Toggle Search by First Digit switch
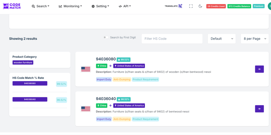Screen dimensions: 271x135 point(106,37)
